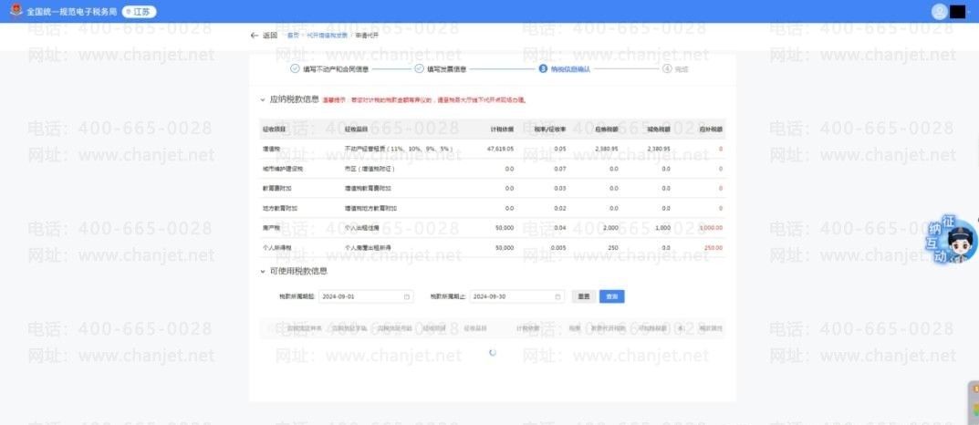
Task: Collapse the 可使用税款信息 section
Action: [x=263, y=272]
